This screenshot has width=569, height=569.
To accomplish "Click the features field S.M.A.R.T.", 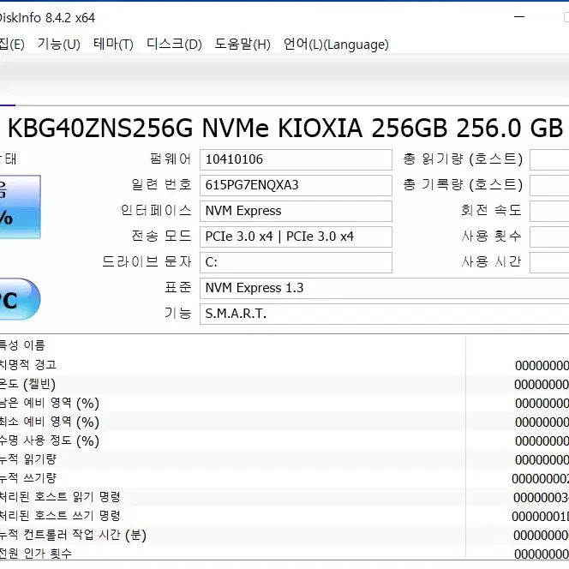I will (384, 314).
